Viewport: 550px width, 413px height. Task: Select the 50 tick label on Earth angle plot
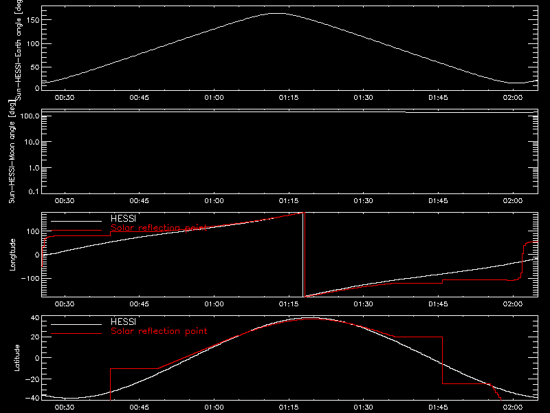tap(35, 67)
